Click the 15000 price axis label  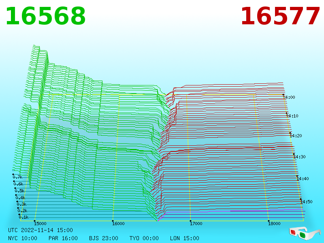pyautogui.click(x=40, y=224)
